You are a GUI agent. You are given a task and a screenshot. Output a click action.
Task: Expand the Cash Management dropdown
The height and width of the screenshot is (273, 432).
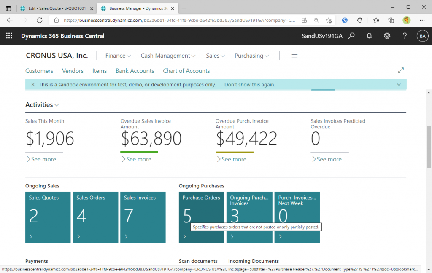coord(168,56)
